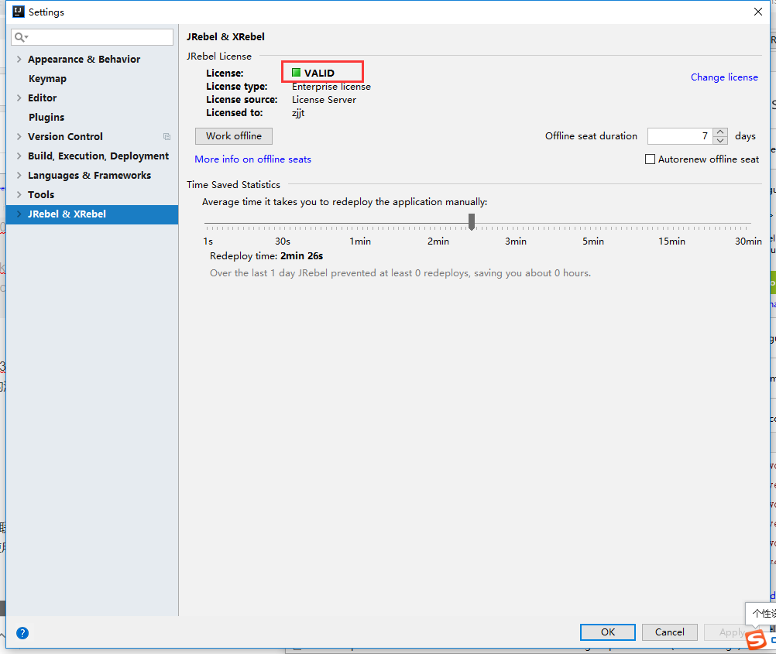Click the search magnifier icon in settings
Screen dimensions: 776x654
[x=21, y=37]
